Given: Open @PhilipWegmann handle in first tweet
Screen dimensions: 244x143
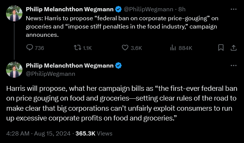Looking at the screenshot, I should pyautogui.click(x=149, y=9).
